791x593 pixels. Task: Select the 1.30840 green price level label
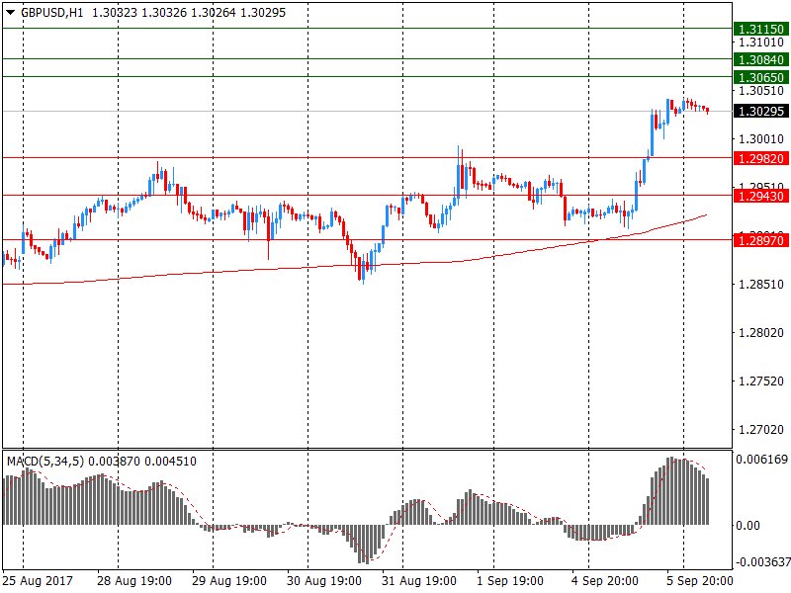pos(761,59)
